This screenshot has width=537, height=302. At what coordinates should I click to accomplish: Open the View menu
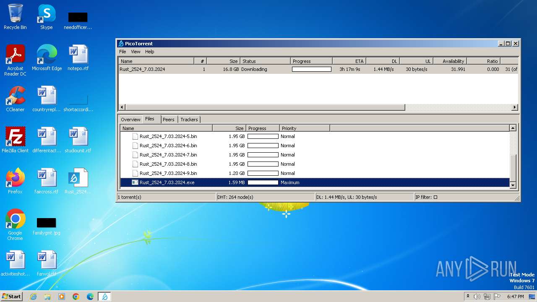pos(136,52)
